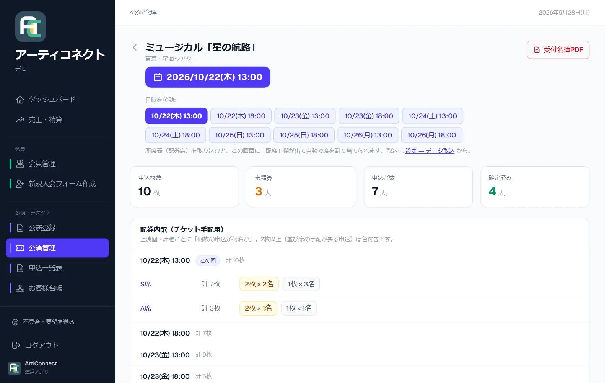Open 申込一覧表 report icon
The image size is (612, 383).
coord(20,268)
